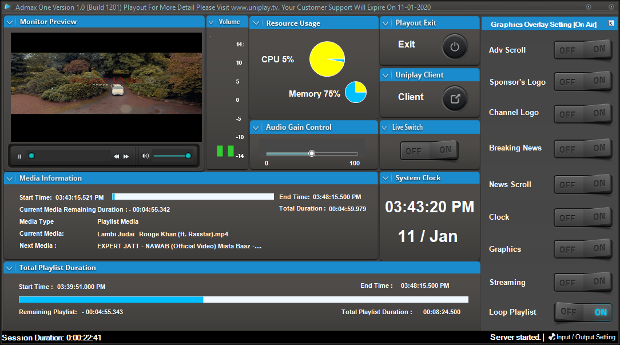Pause playback in Monitor Preview

tap(19, 156)
